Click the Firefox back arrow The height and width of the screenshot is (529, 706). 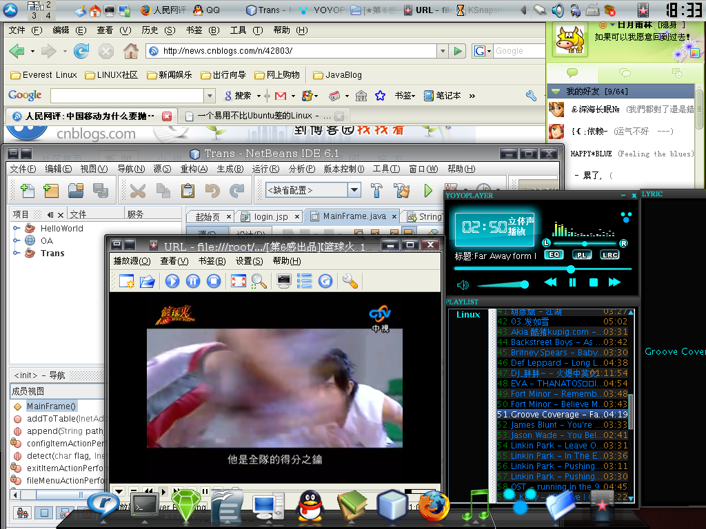17,51
